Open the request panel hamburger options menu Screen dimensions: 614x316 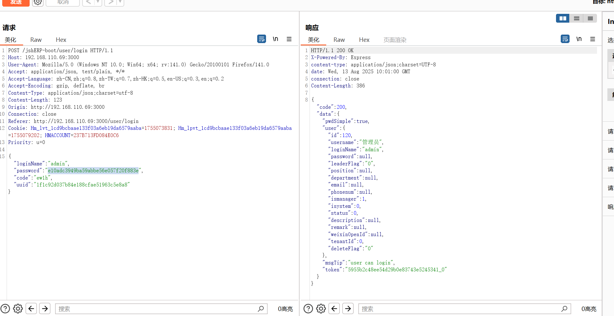pos(289,39)
